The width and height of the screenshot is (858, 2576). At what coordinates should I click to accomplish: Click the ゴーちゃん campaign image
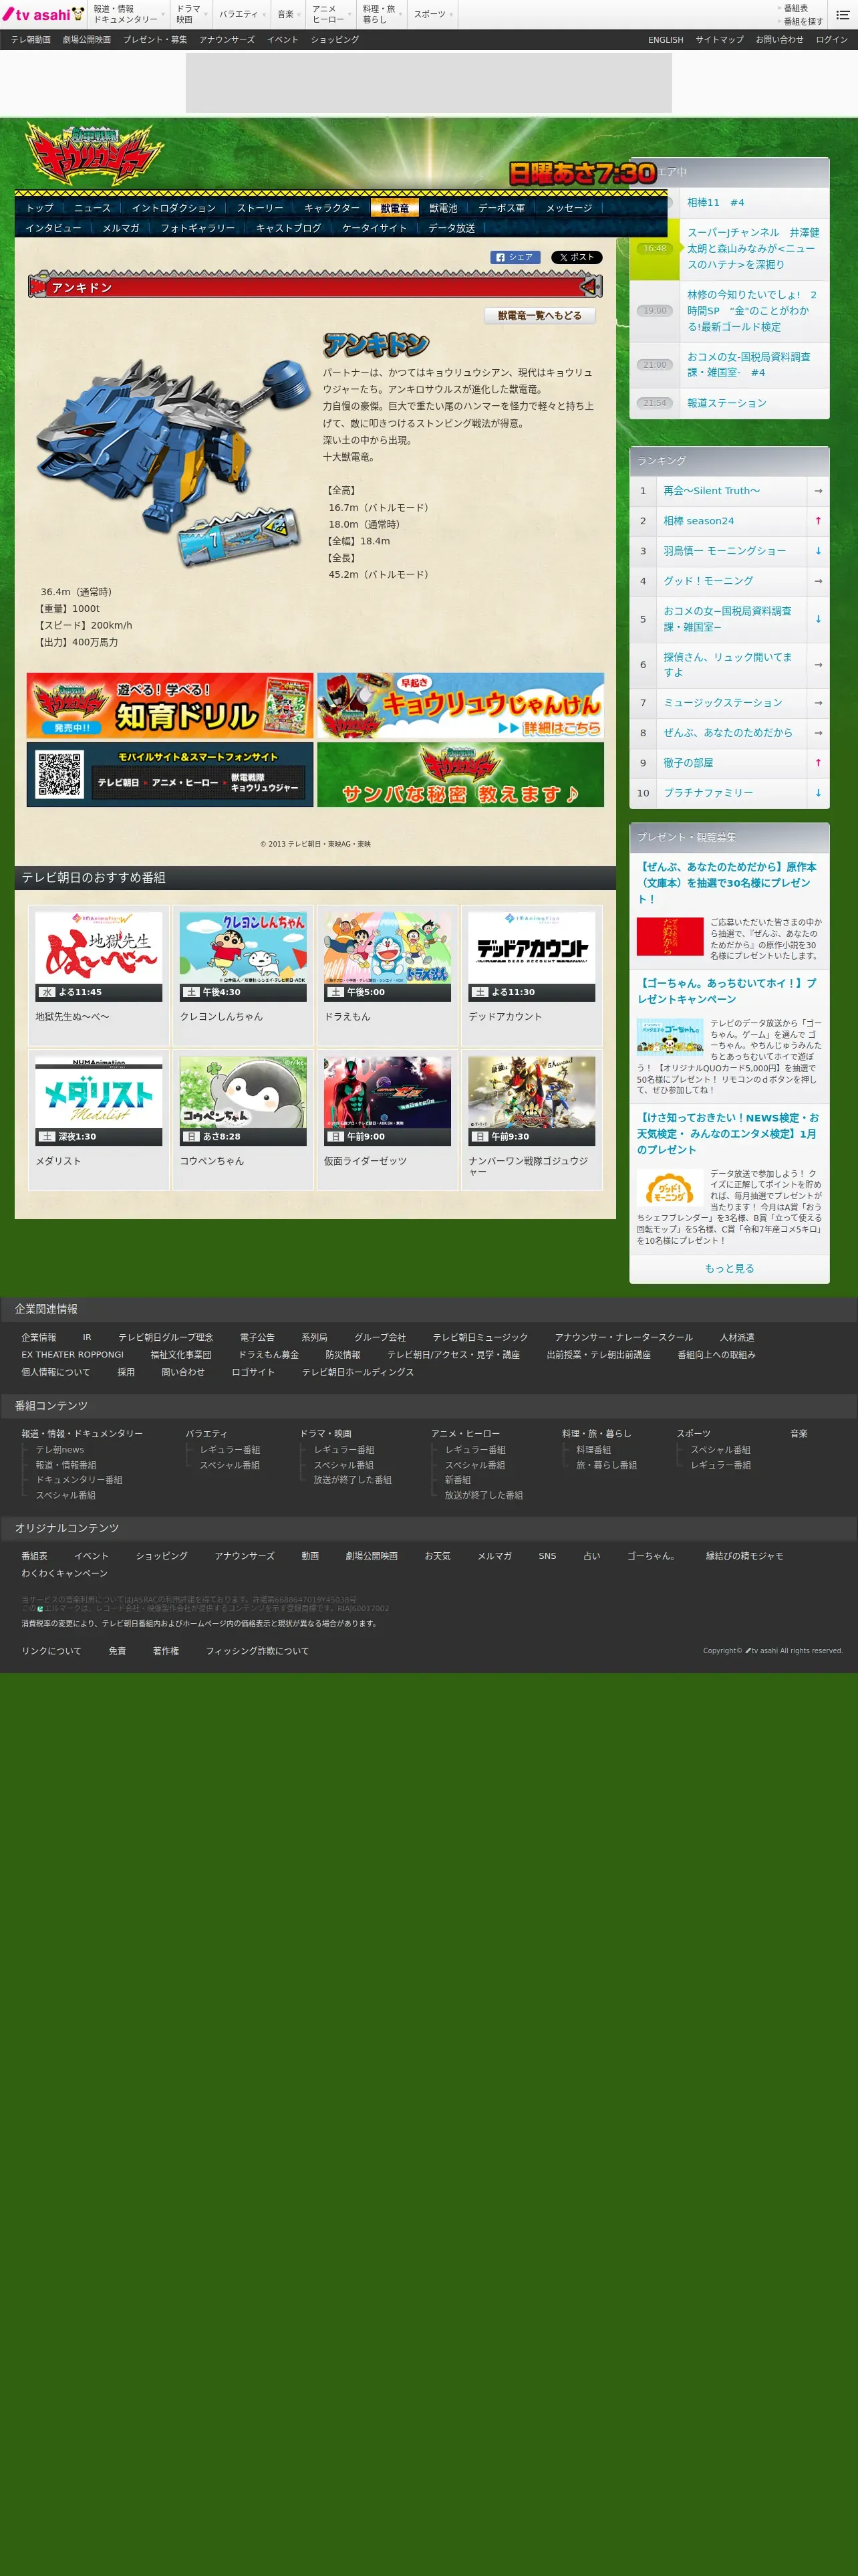[x=670, y=1037]
